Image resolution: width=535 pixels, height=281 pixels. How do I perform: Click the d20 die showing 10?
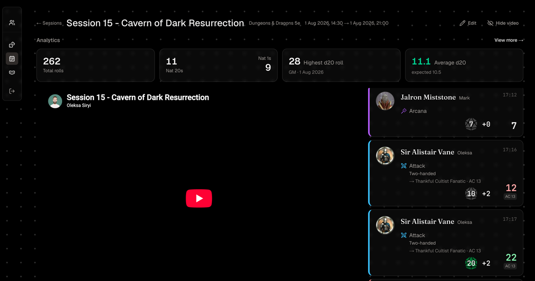471,194
